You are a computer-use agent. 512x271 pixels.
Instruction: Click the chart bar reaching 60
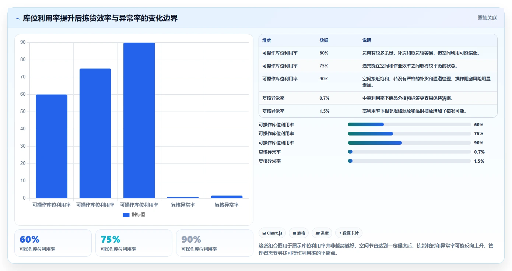click(x=52, y=146)
